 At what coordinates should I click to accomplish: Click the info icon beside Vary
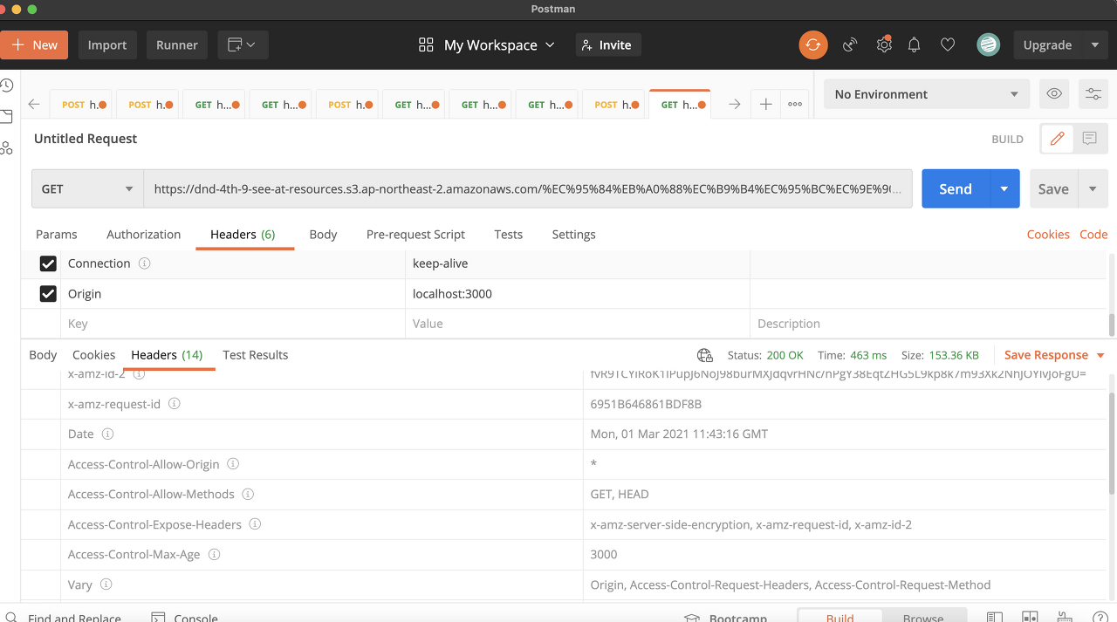(x=106, y=584)
